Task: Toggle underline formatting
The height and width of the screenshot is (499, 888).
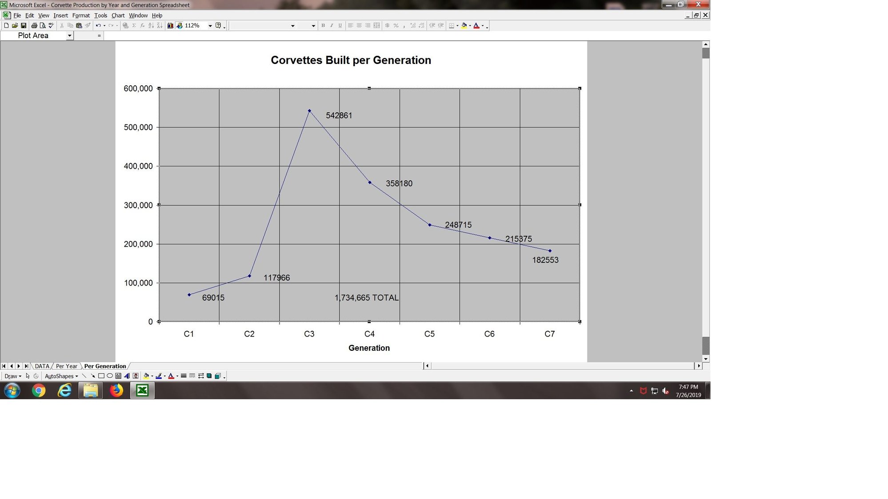Action: 341,25
